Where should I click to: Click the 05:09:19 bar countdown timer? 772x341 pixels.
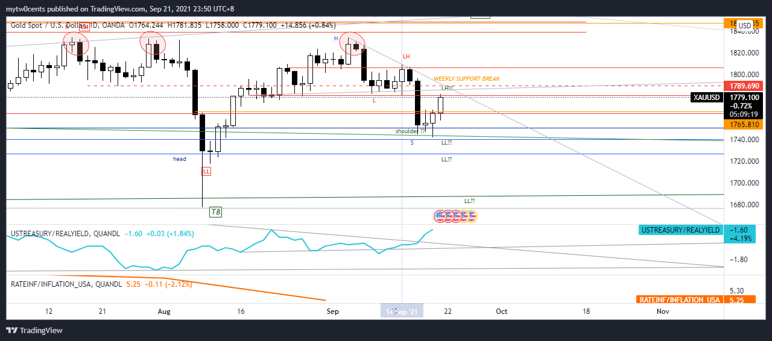(742, 113)
